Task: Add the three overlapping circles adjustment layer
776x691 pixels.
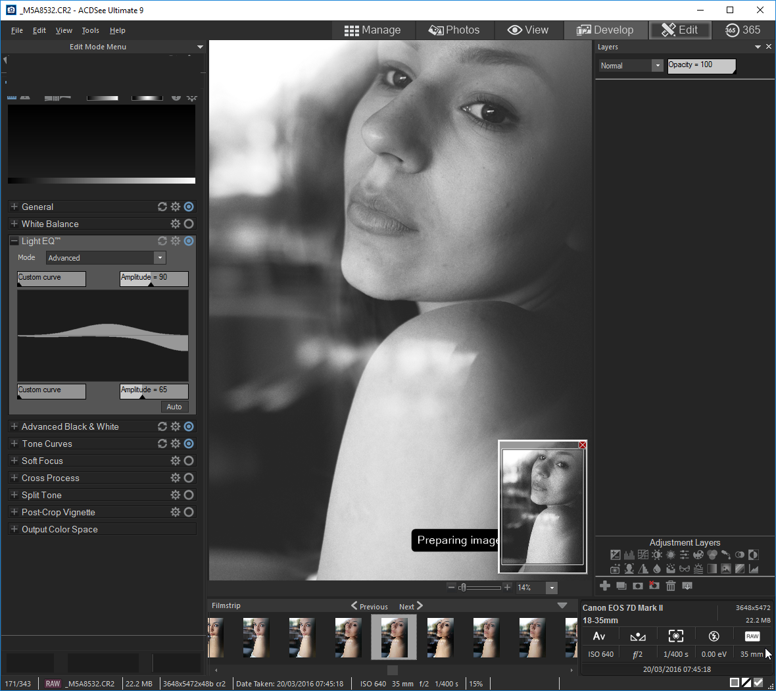Action: 712,555
